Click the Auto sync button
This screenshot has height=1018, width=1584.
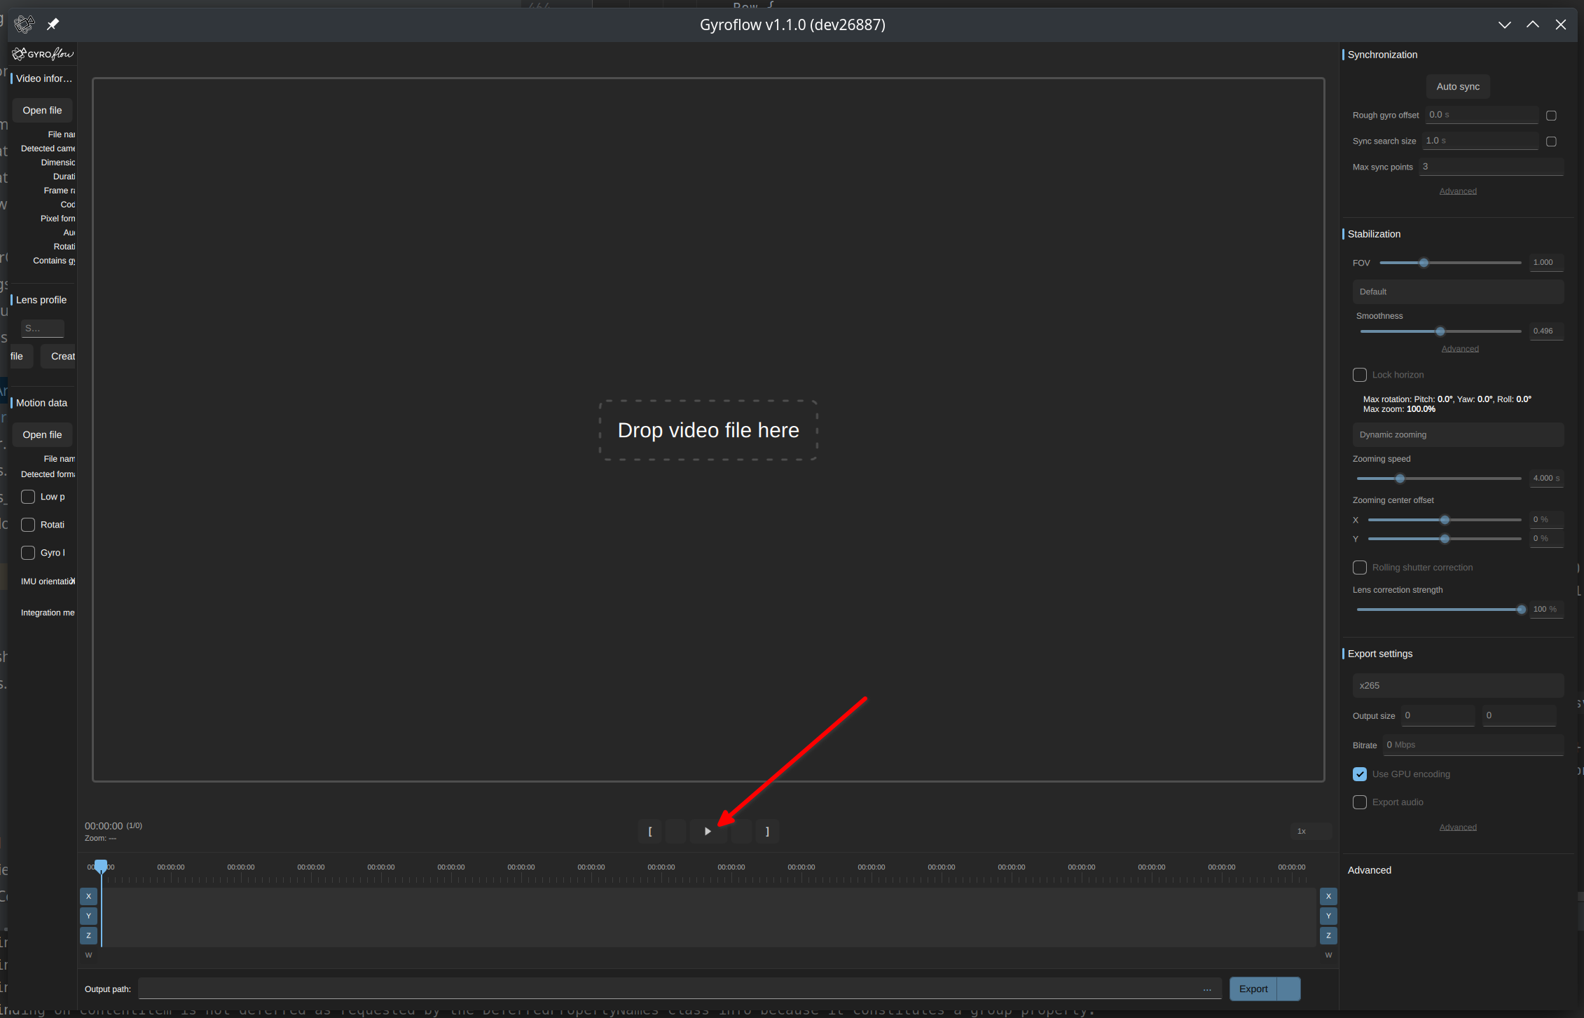[1457, 86]
